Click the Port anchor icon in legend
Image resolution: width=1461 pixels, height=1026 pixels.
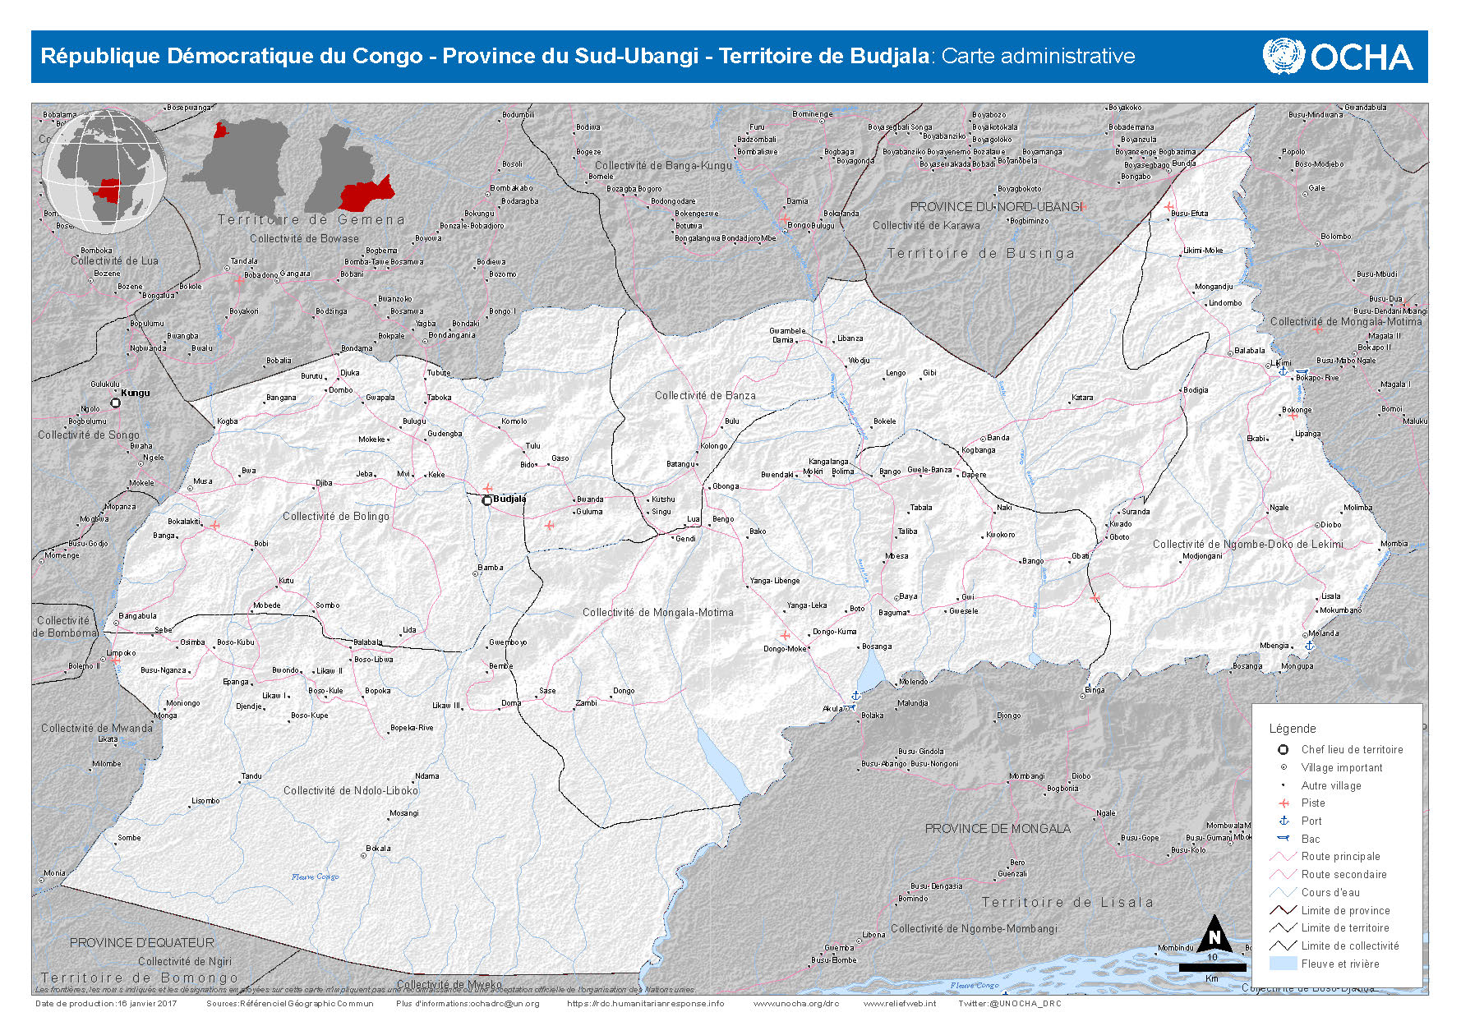[x=1284, y=821]
